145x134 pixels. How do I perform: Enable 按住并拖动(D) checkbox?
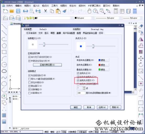click(29, 82)
